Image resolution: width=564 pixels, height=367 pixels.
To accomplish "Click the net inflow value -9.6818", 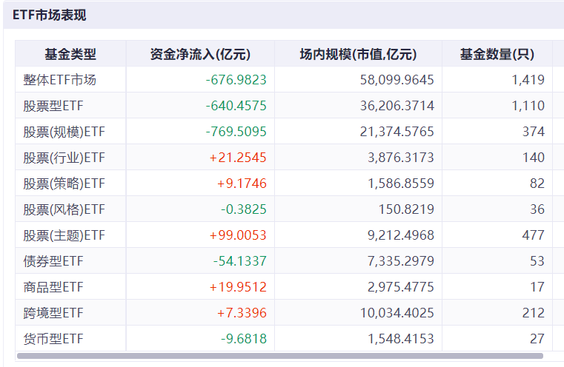I will 244,339.
